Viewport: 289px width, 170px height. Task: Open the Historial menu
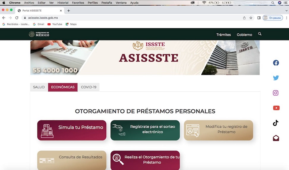pos(63,3)
